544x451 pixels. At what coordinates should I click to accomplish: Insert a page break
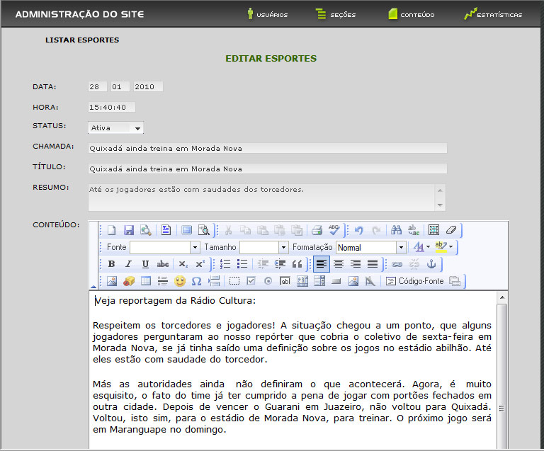214,281
